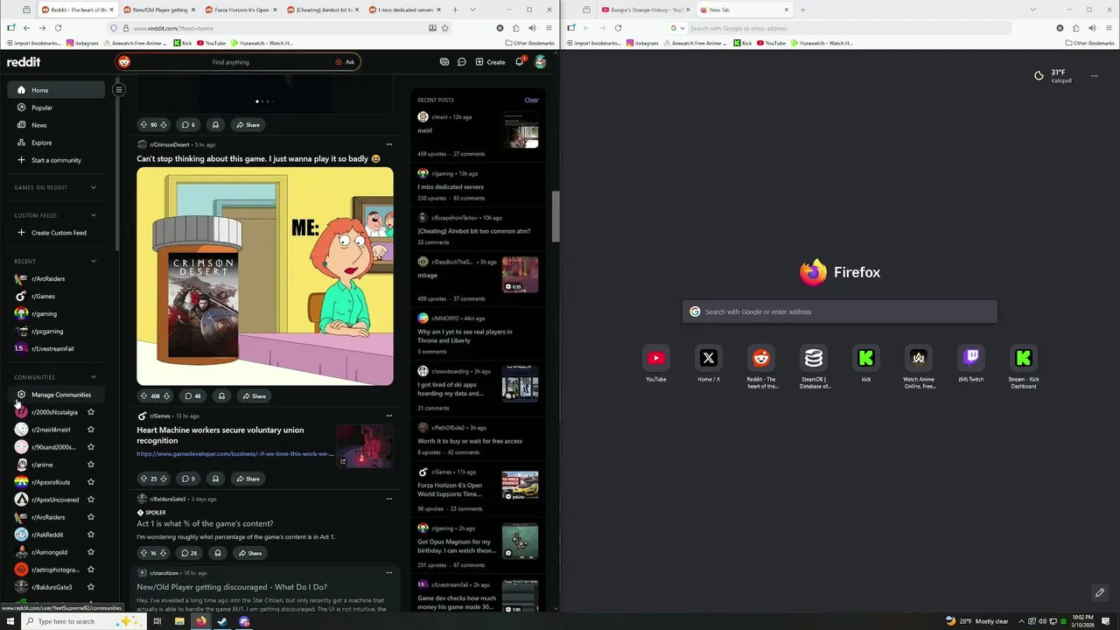Toggle favorite star for r/2000sNostalgia
This screenshot has width=1120, height=630.
(x=91, y=412)
